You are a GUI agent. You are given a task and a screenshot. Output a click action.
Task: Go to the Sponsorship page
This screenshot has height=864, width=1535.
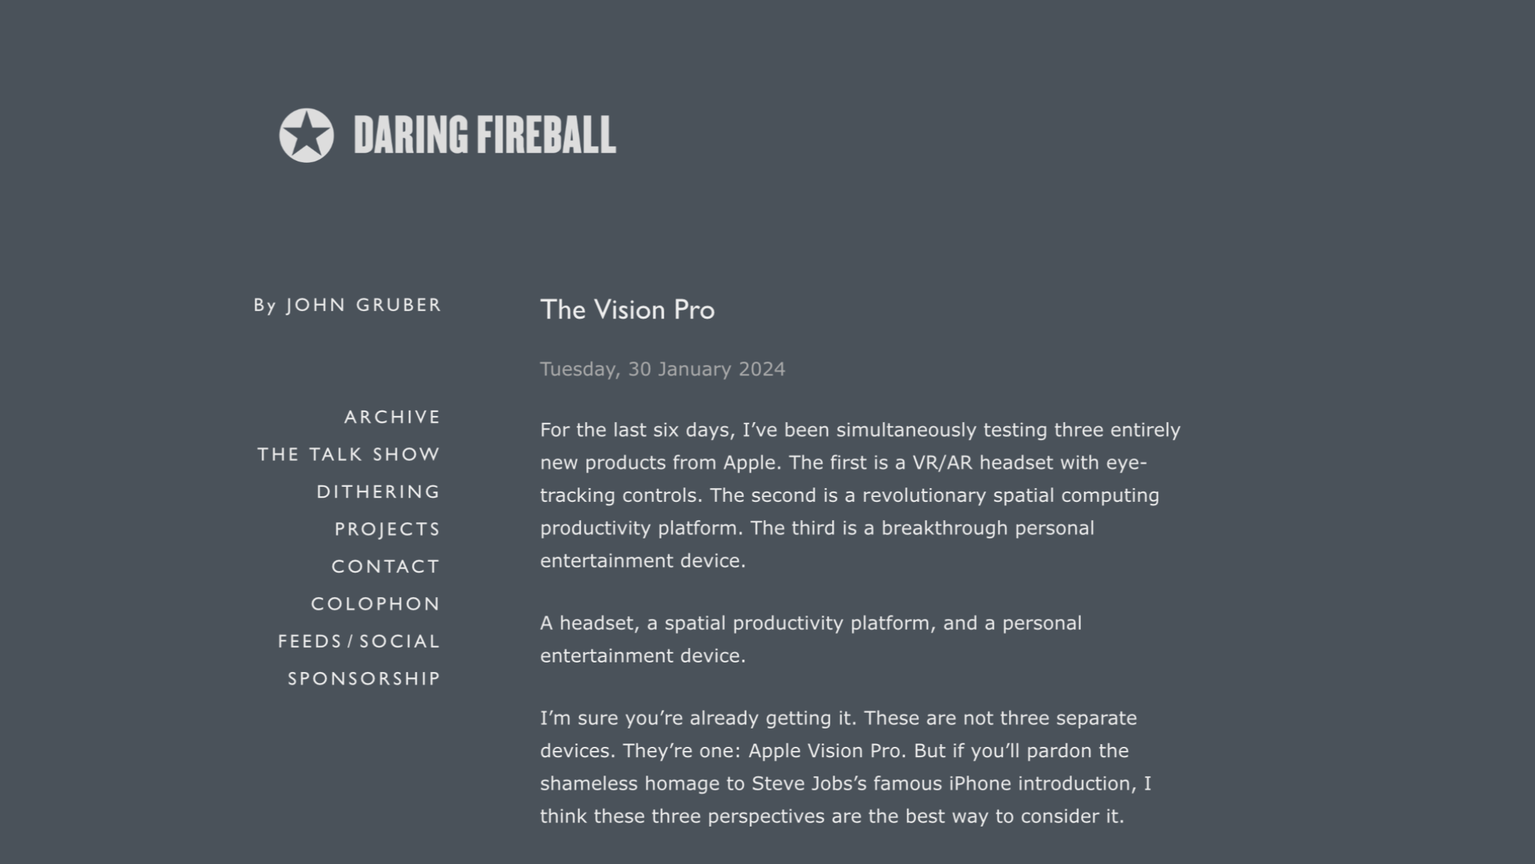(364, 679)
